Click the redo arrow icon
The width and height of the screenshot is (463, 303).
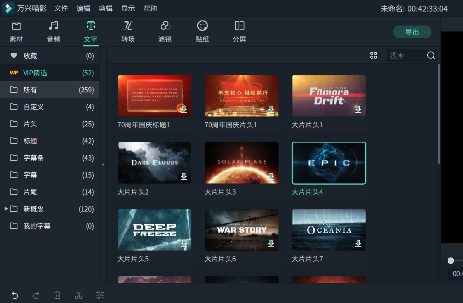(36, 295)
